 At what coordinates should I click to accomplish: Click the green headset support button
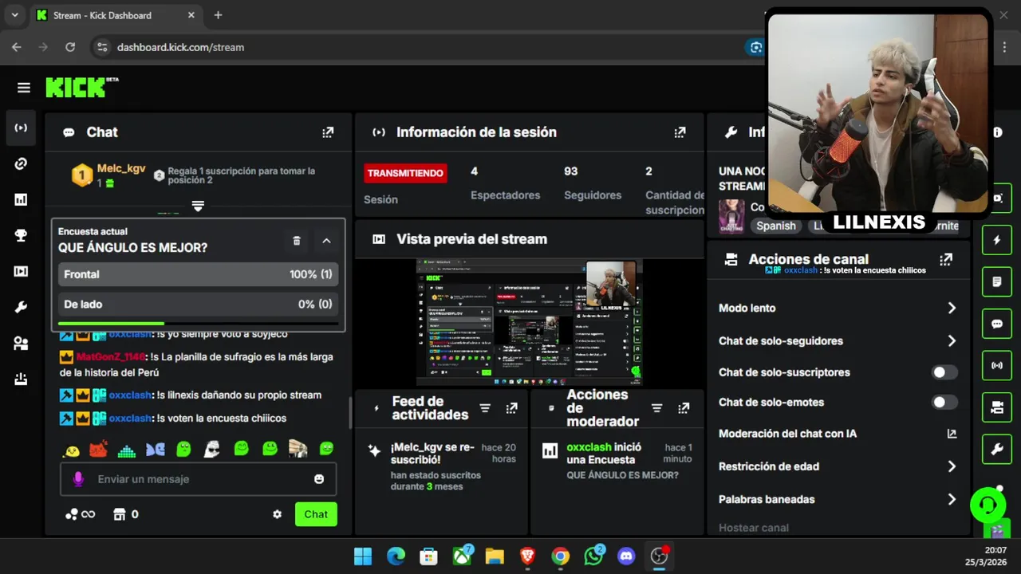tap(987, 505)
